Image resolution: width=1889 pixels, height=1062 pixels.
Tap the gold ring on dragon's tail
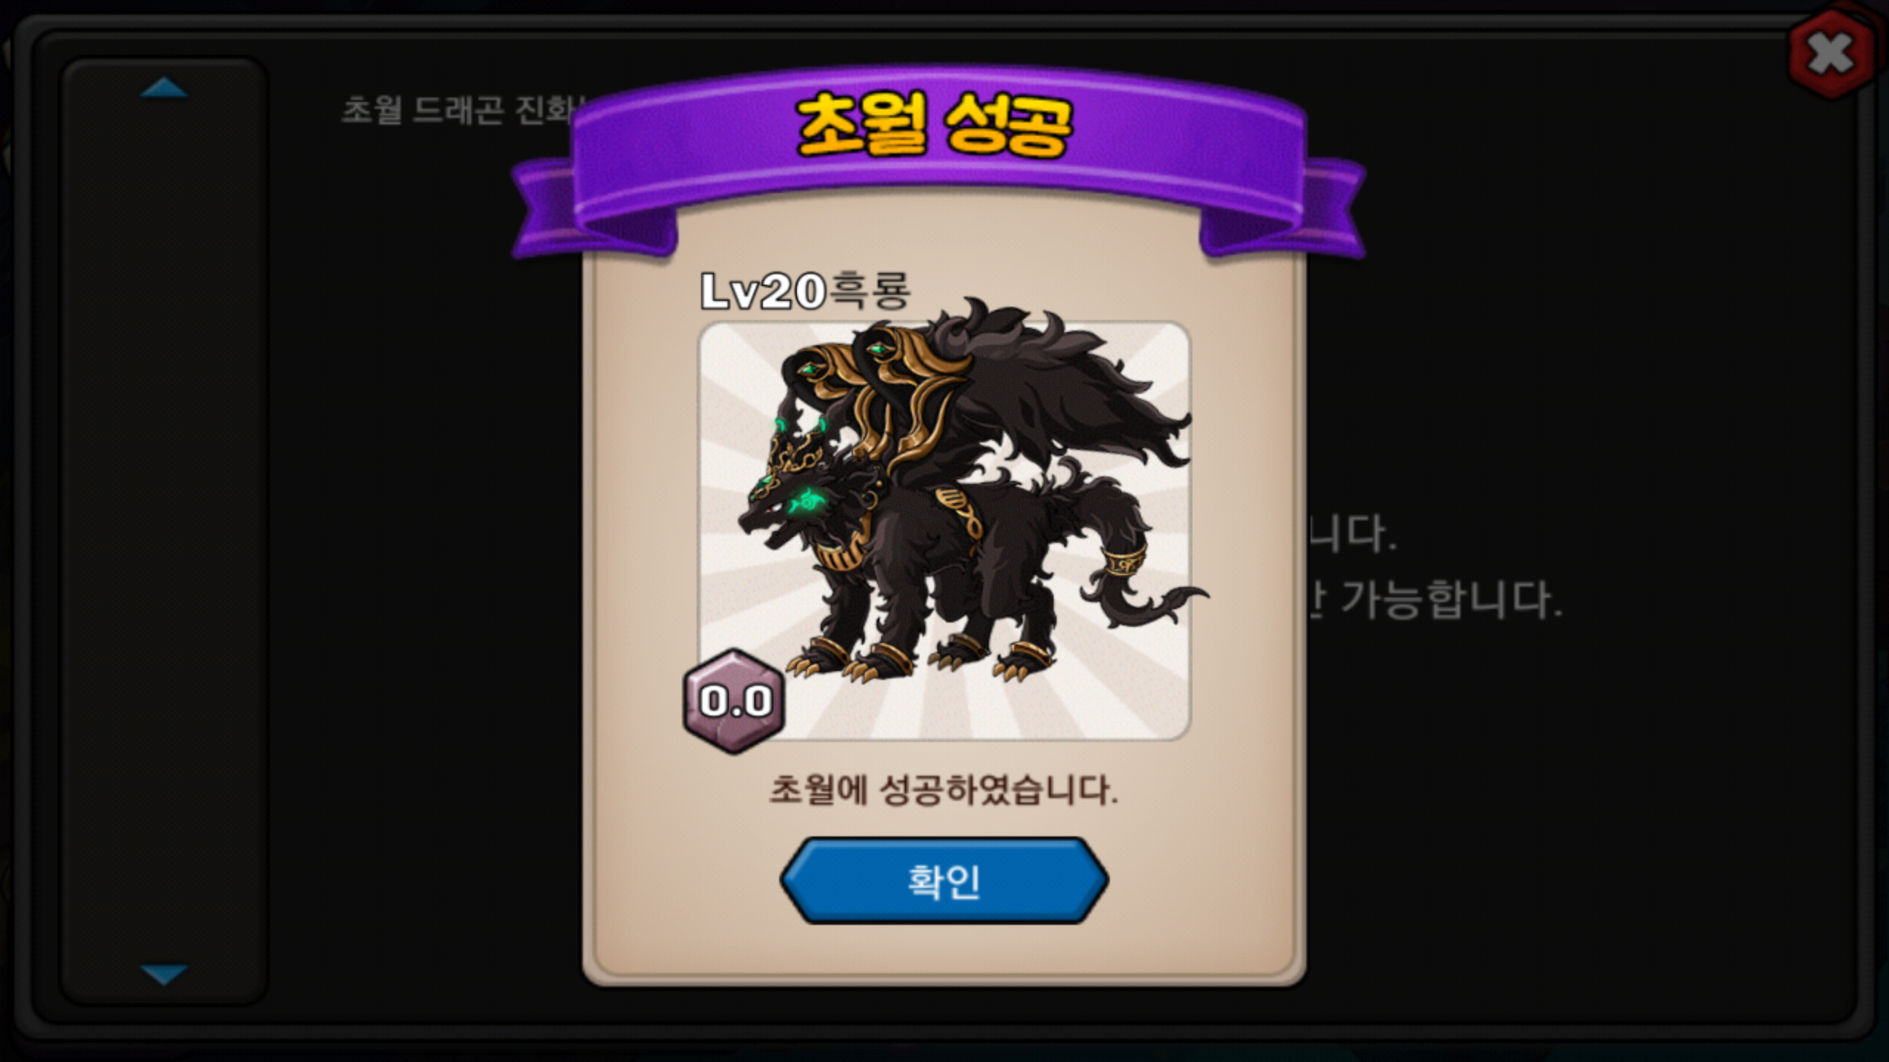click(x=1122, y=560)
